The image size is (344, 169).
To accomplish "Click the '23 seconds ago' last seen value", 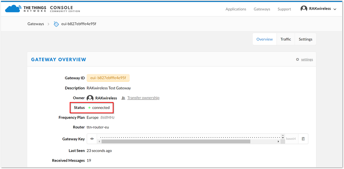I will [x=99, y=151].
